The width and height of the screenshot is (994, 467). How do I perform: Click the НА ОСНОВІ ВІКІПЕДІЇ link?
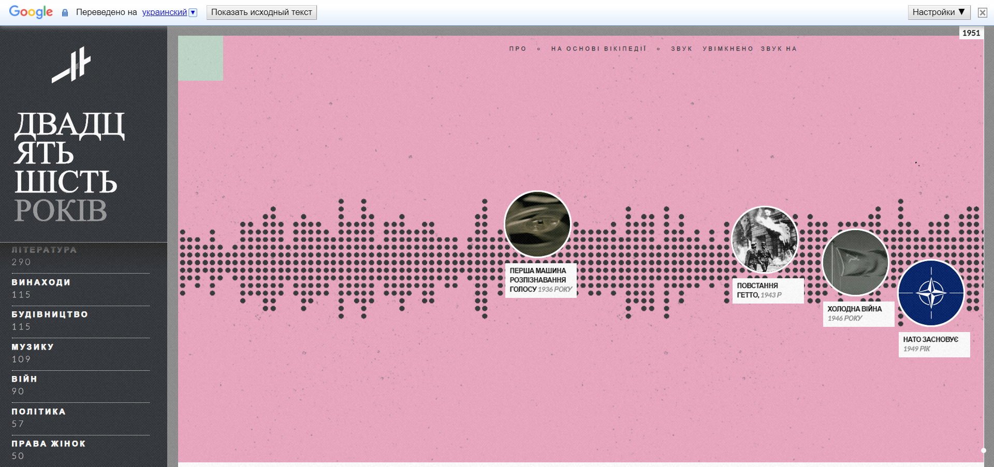[x=598, y=49]
